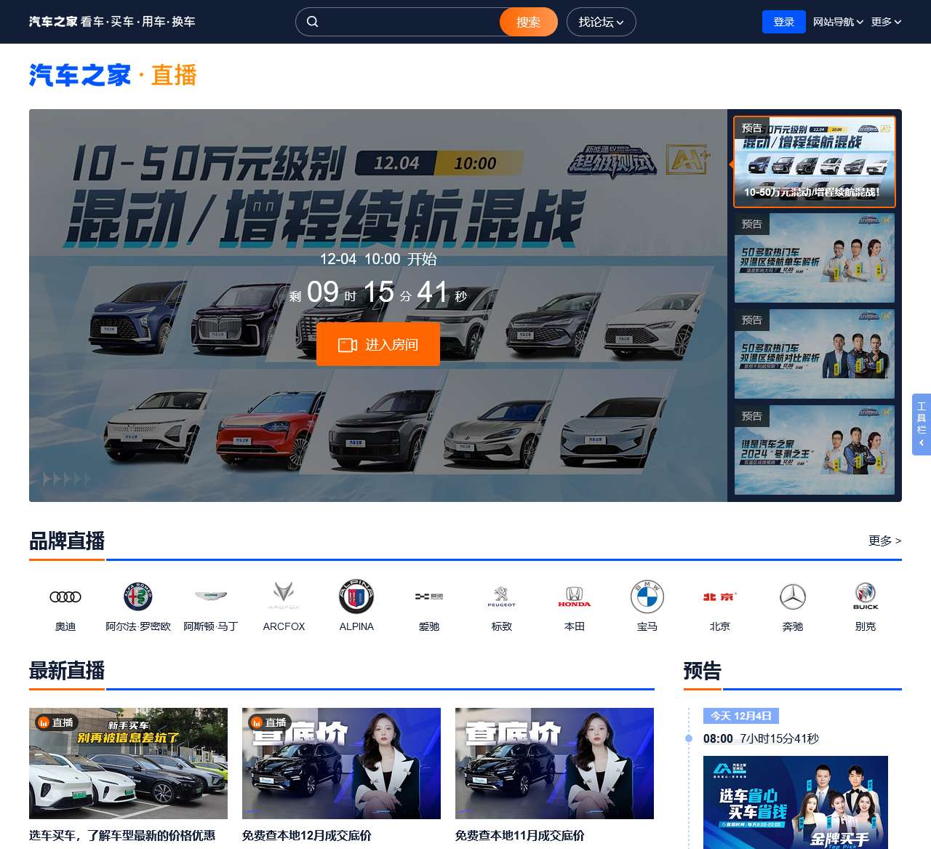This screenshot has width=931, height=849.
Task: Open the Aston Martin brand logo
Action: [211, 597]
